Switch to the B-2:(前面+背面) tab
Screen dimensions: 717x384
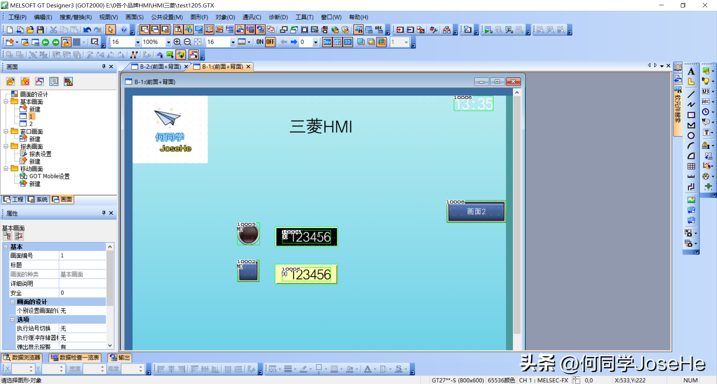[x=160, y=67]
